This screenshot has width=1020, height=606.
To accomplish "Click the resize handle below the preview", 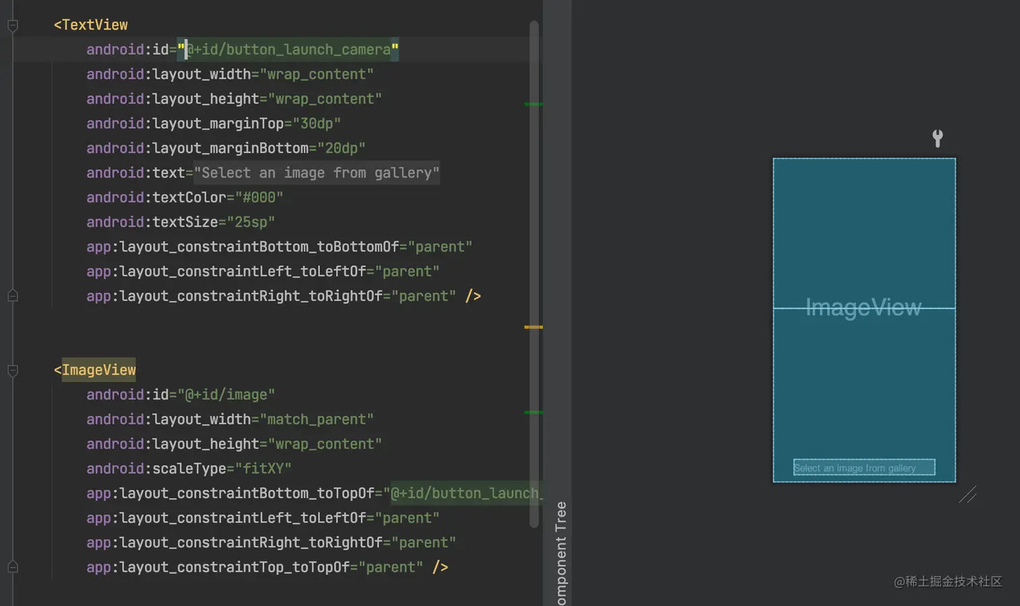I will 968,495.
